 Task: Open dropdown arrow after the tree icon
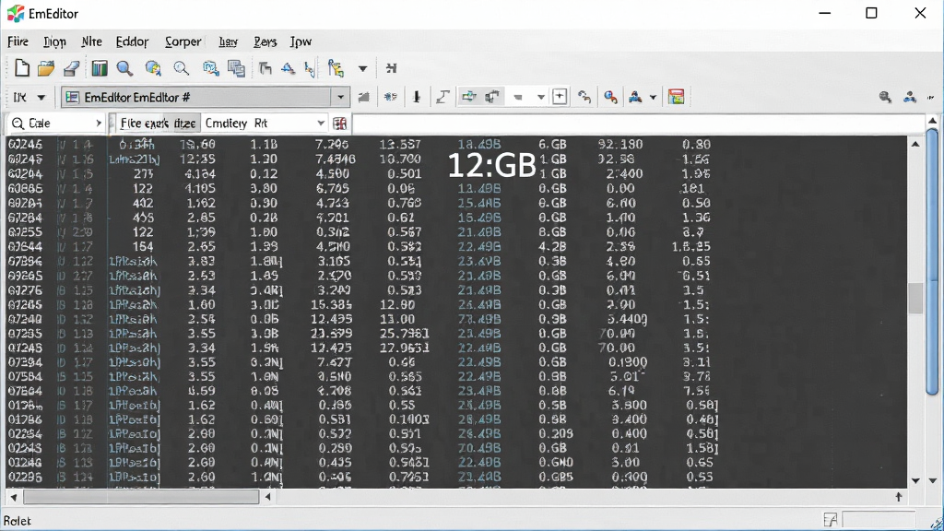(362, 68)
